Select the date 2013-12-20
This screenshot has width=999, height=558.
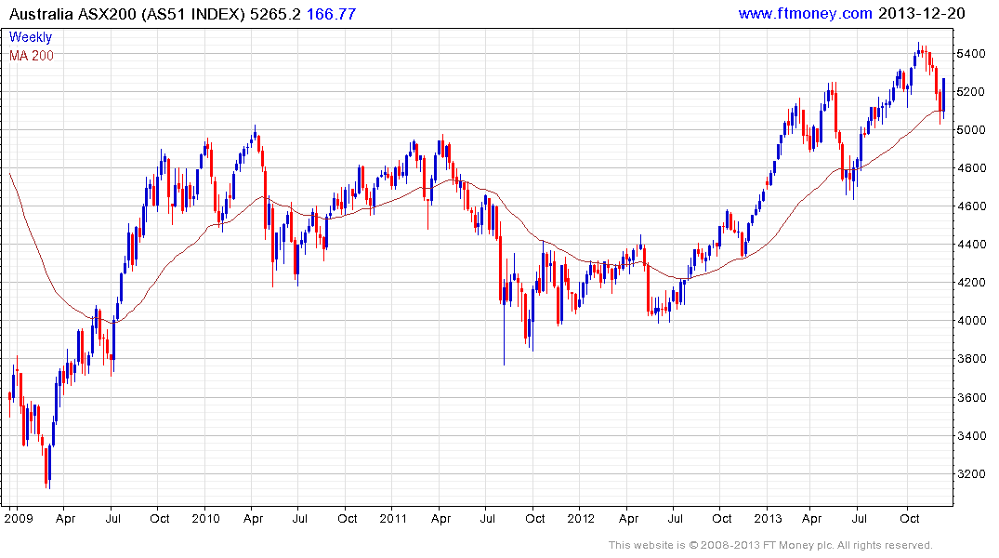922,13
